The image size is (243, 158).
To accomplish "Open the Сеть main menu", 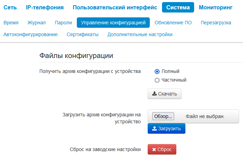I will tap(10, 7).
